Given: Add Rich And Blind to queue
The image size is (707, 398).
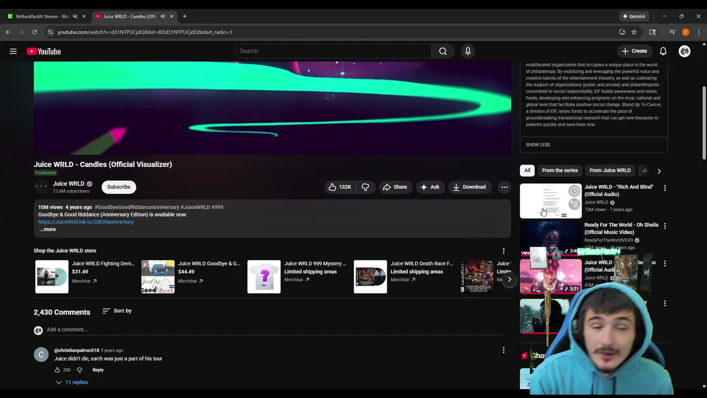Looking at the screenshot, I should click(x=574, y=205).
